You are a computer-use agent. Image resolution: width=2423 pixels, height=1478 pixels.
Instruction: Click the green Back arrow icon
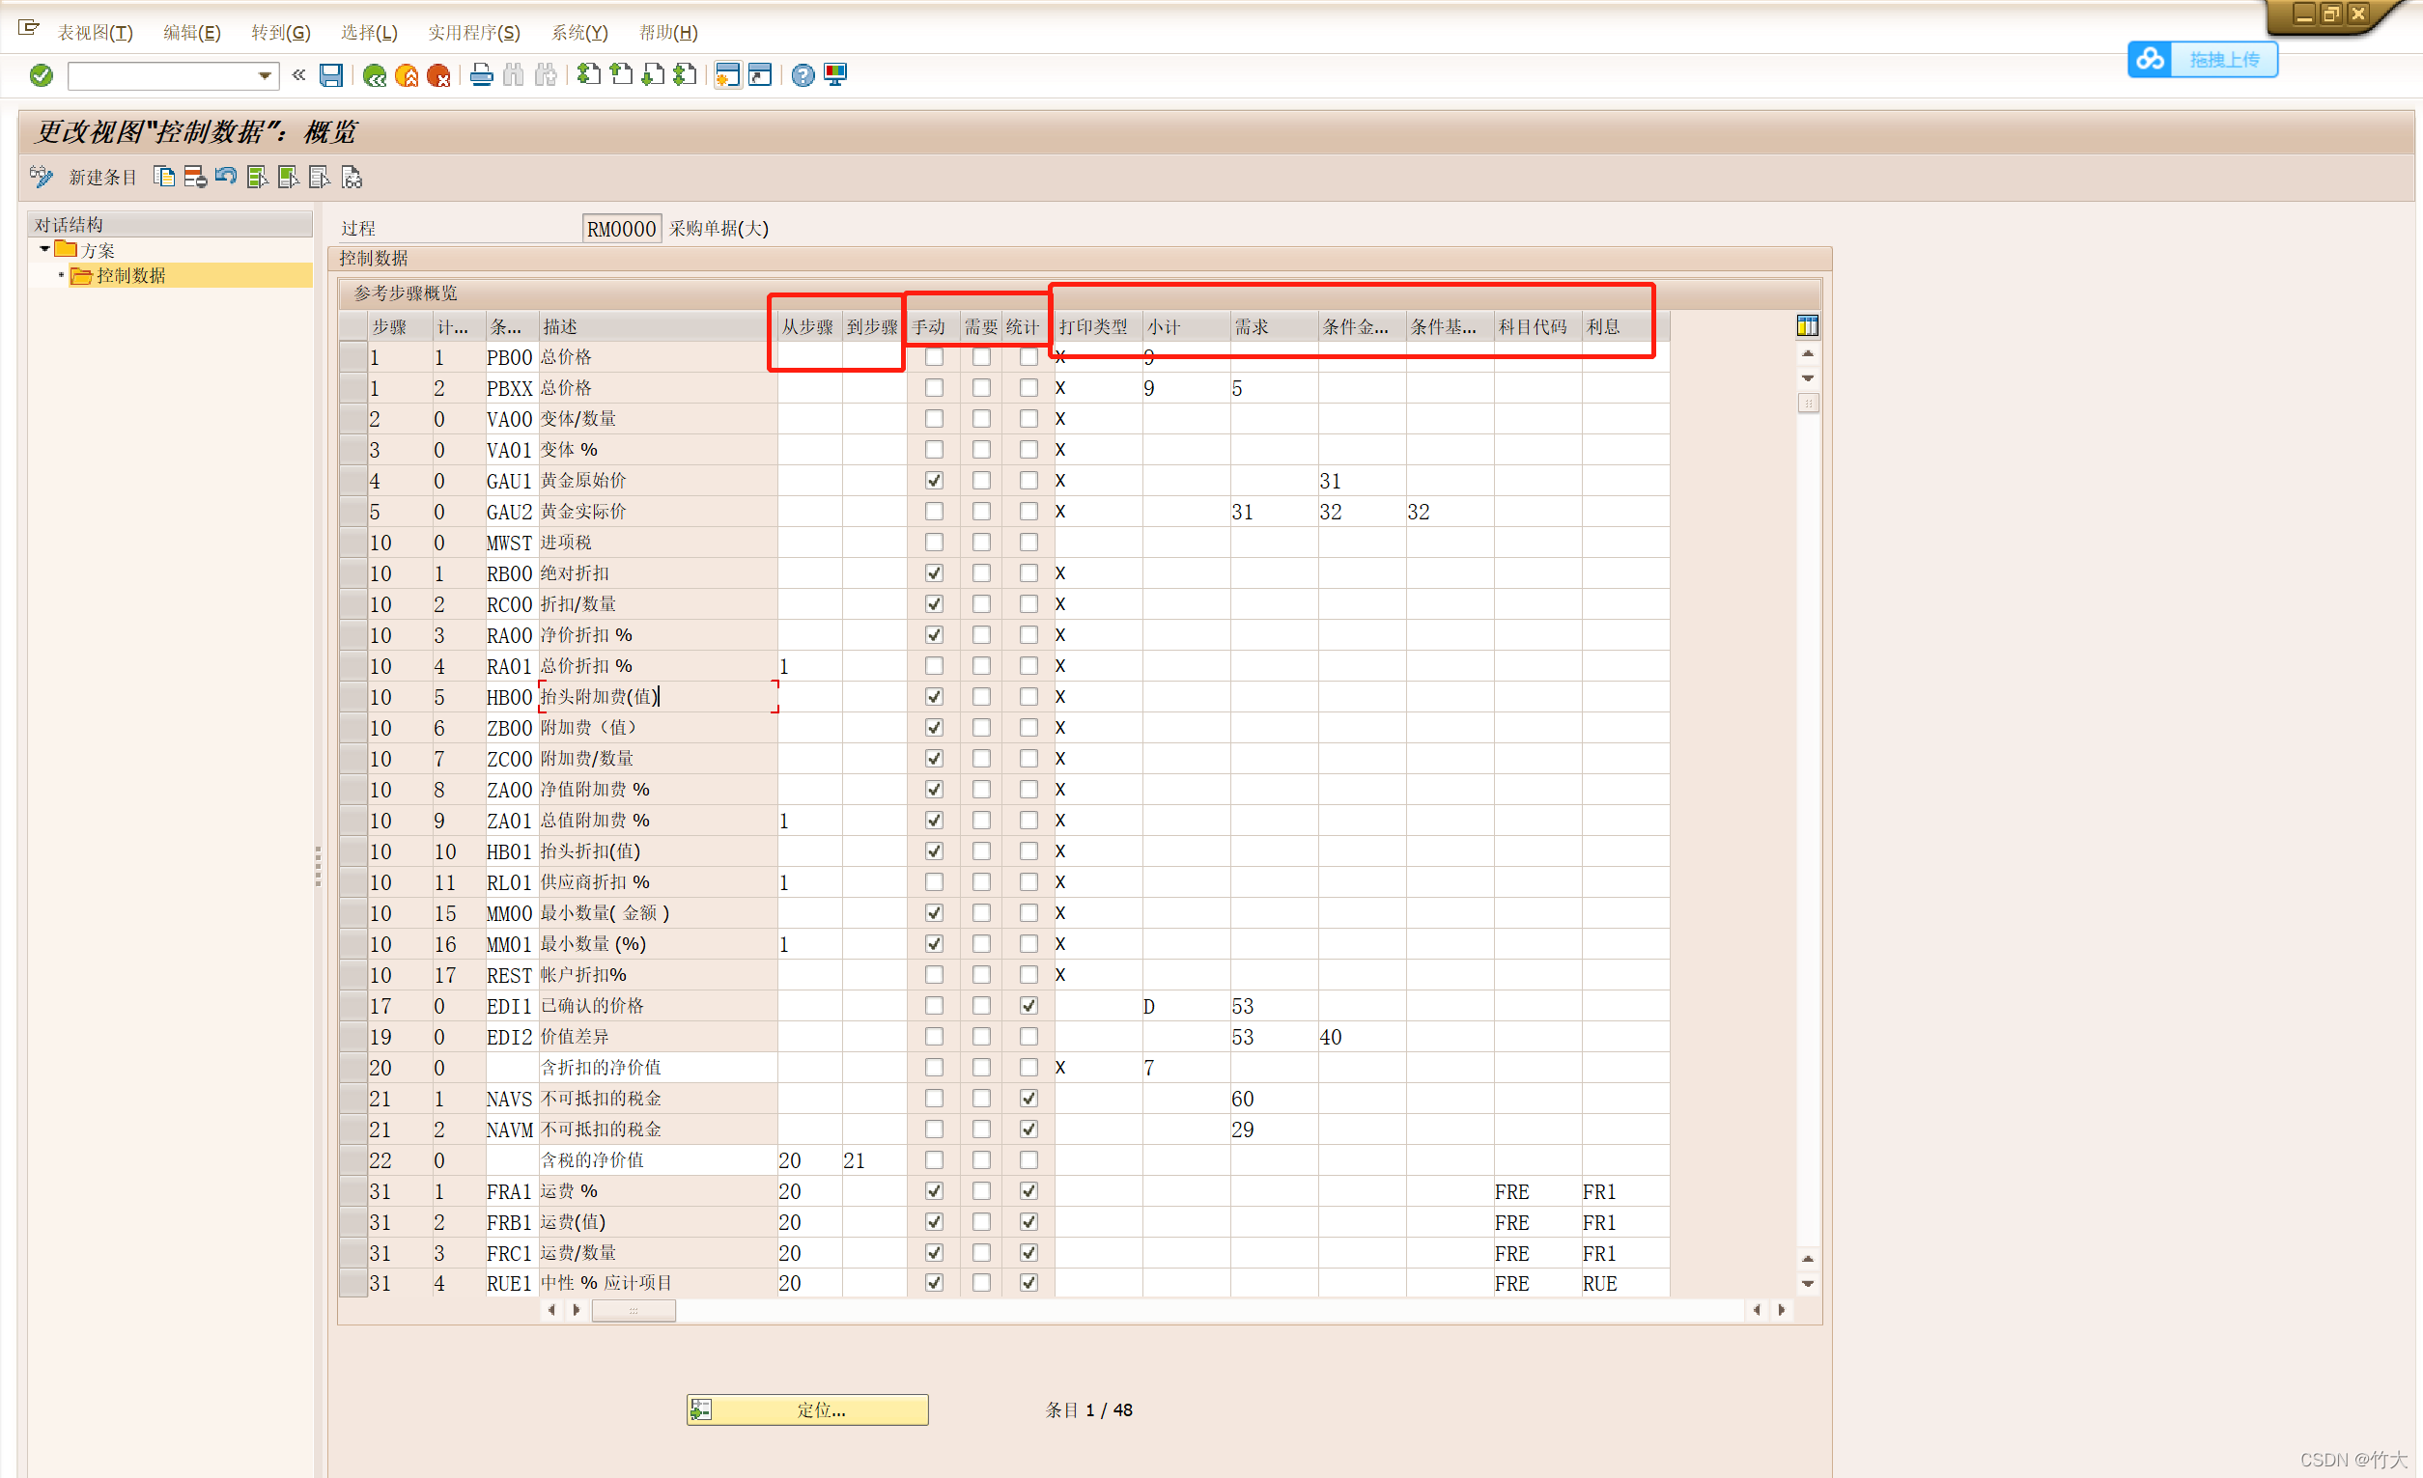coord(374,74)
